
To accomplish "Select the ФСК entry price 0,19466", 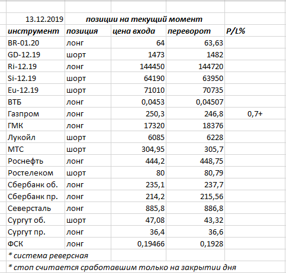I will pos(139,243).
